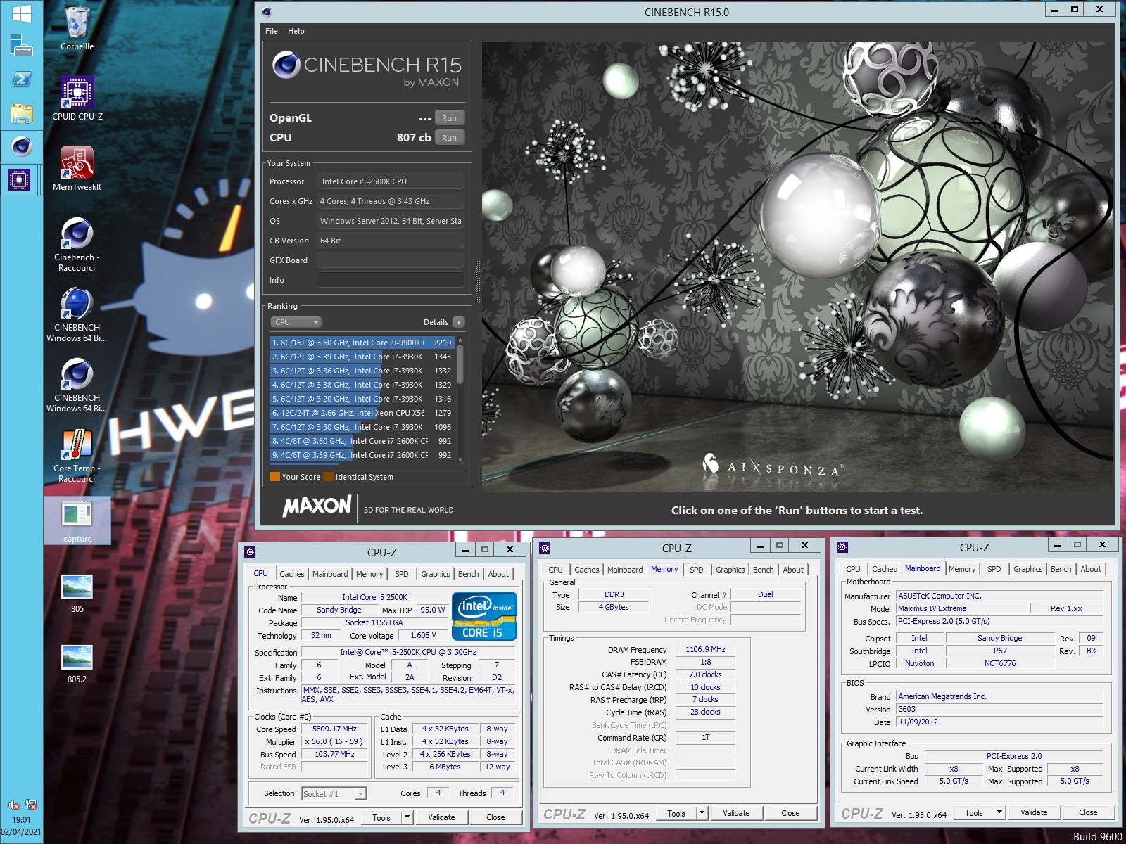Switch to Caches tab in first CPU-Z window
This screenshot has width=1126, height=844.
pos(291,574)
